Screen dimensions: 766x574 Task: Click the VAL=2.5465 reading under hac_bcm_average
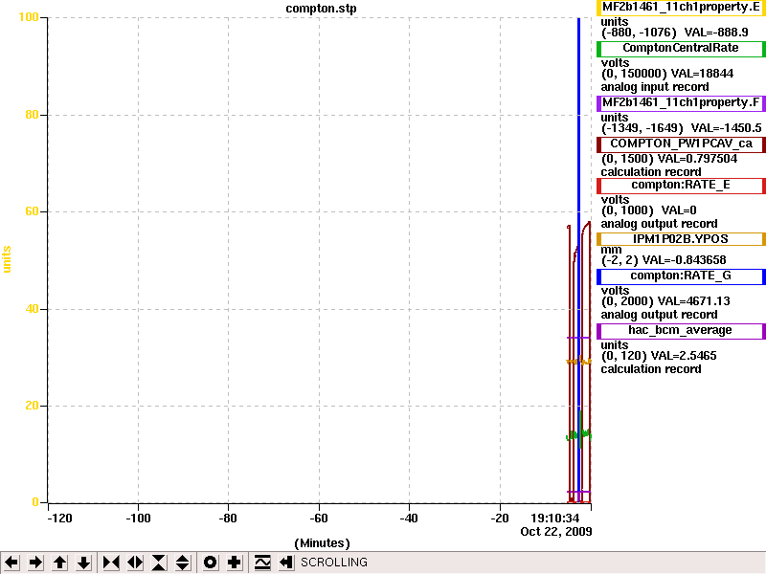685,355
